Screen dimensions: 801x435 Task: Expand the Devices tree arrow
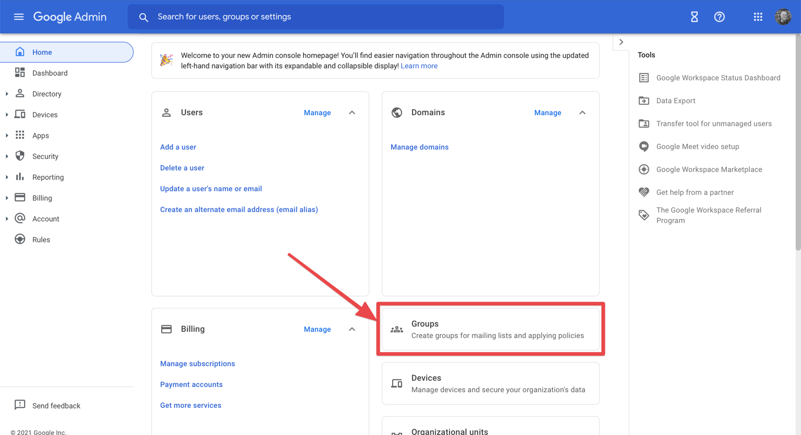click(7, 115)
